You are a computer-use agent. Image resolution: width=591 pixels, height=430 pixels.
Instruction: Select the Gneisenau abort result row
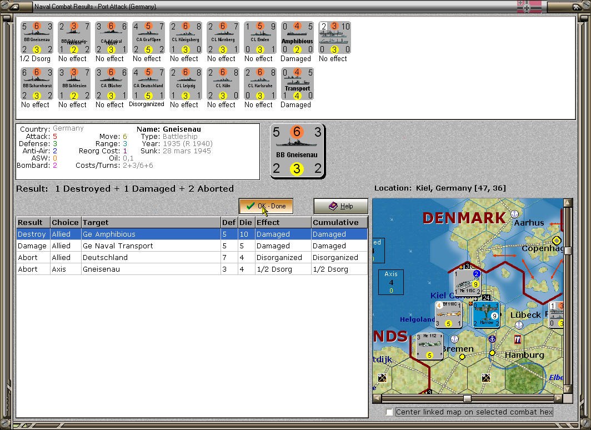[192, 269]
